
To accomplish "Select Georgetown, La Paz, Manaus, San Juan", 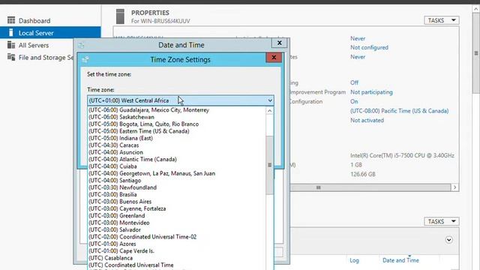I will (x=151, y=173).
